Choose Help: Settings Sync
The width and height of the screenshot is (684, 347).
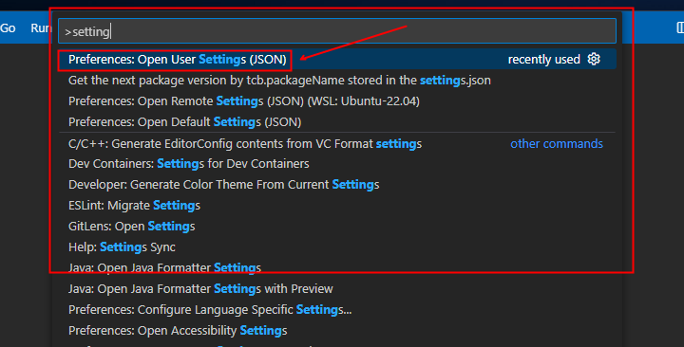point(337,247)
